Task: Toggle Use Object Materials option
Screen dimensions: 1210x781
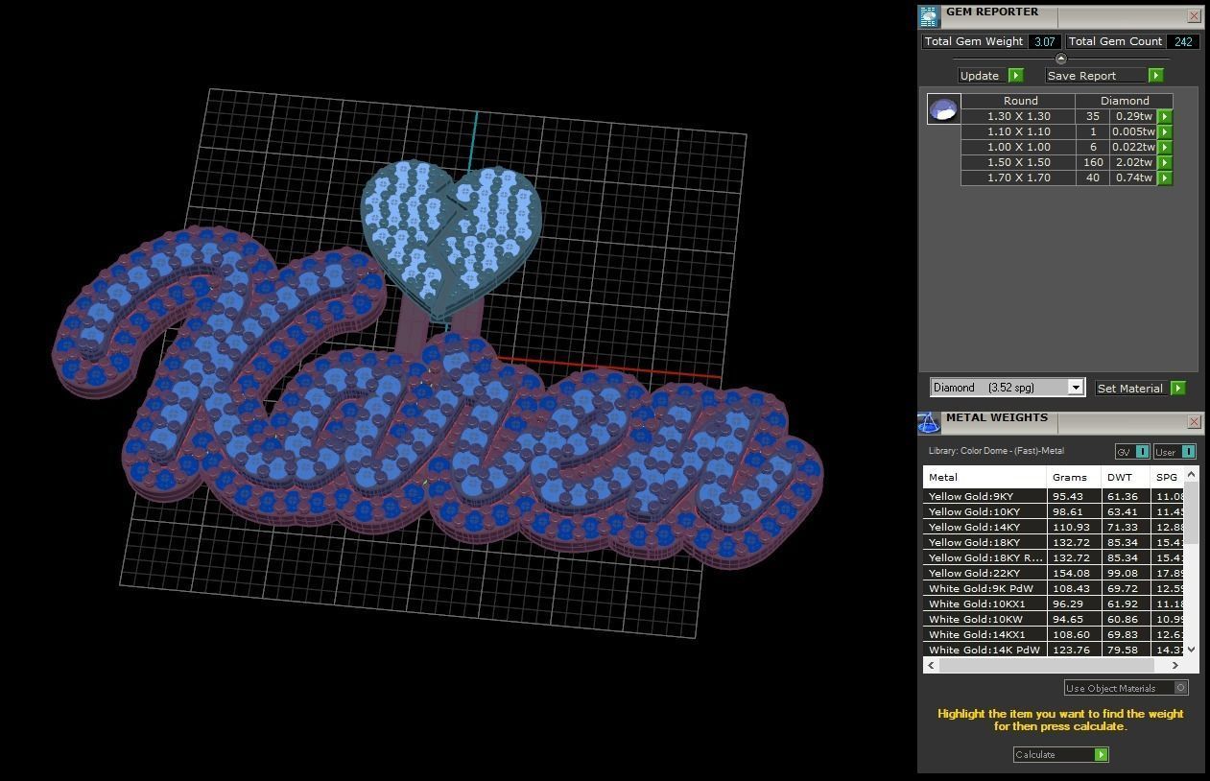Action: (1127, 688)
